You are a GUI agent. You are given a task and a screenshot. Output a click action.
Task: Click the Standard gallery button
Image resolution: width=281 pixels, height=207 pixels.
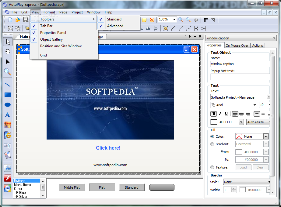[x=132, y=187]
